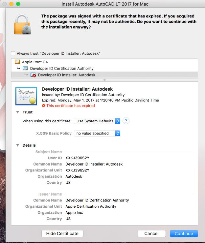The width and height of the screenshot is (205, 243).
Task: Click the Subject Name section heading
Action: 49,152
